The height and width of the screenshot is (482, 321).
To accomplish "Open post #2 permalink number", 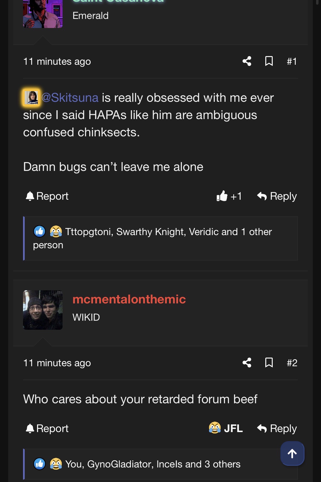I will [292, 363].
